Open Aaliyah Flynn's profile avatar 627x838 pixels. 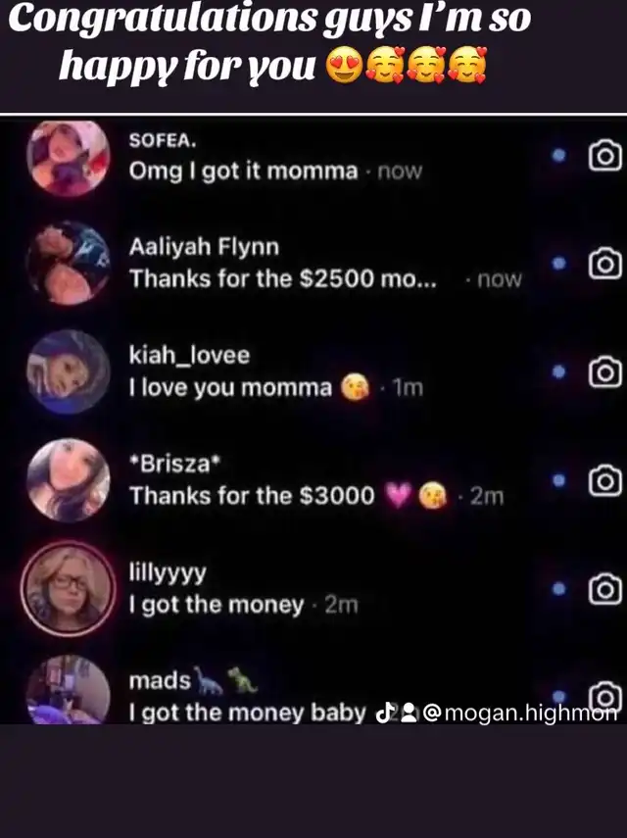coord(69,264)
